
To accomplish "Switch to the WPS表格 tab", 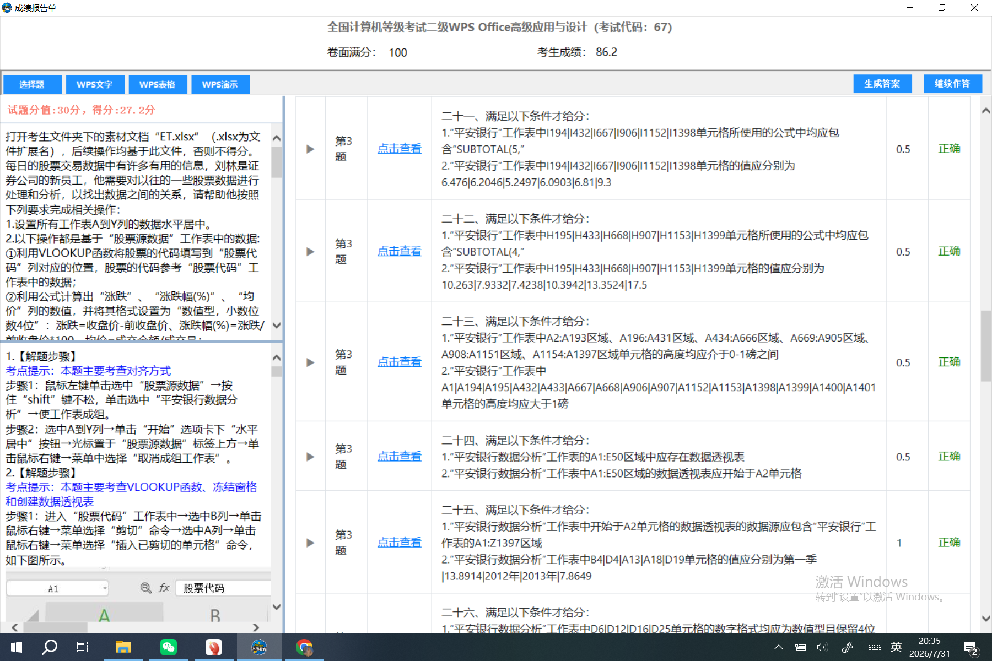I will click(x=158, y=84).
